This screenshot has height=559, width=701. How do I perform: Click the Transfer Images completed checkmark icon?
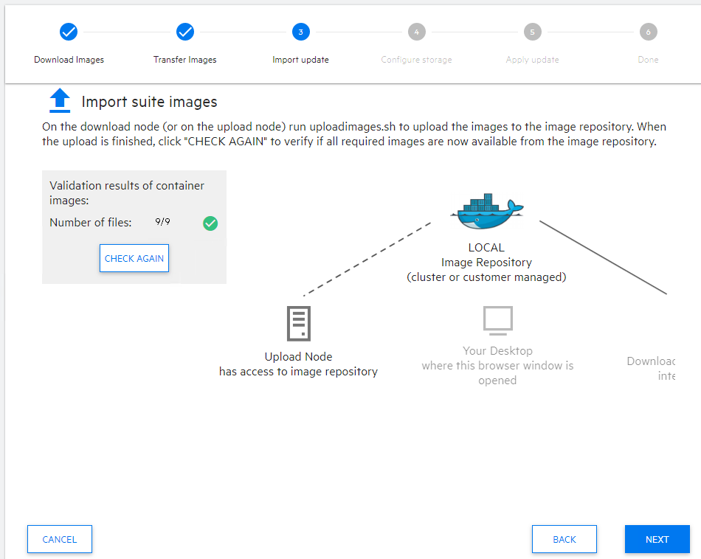click(x=184, y=32)
